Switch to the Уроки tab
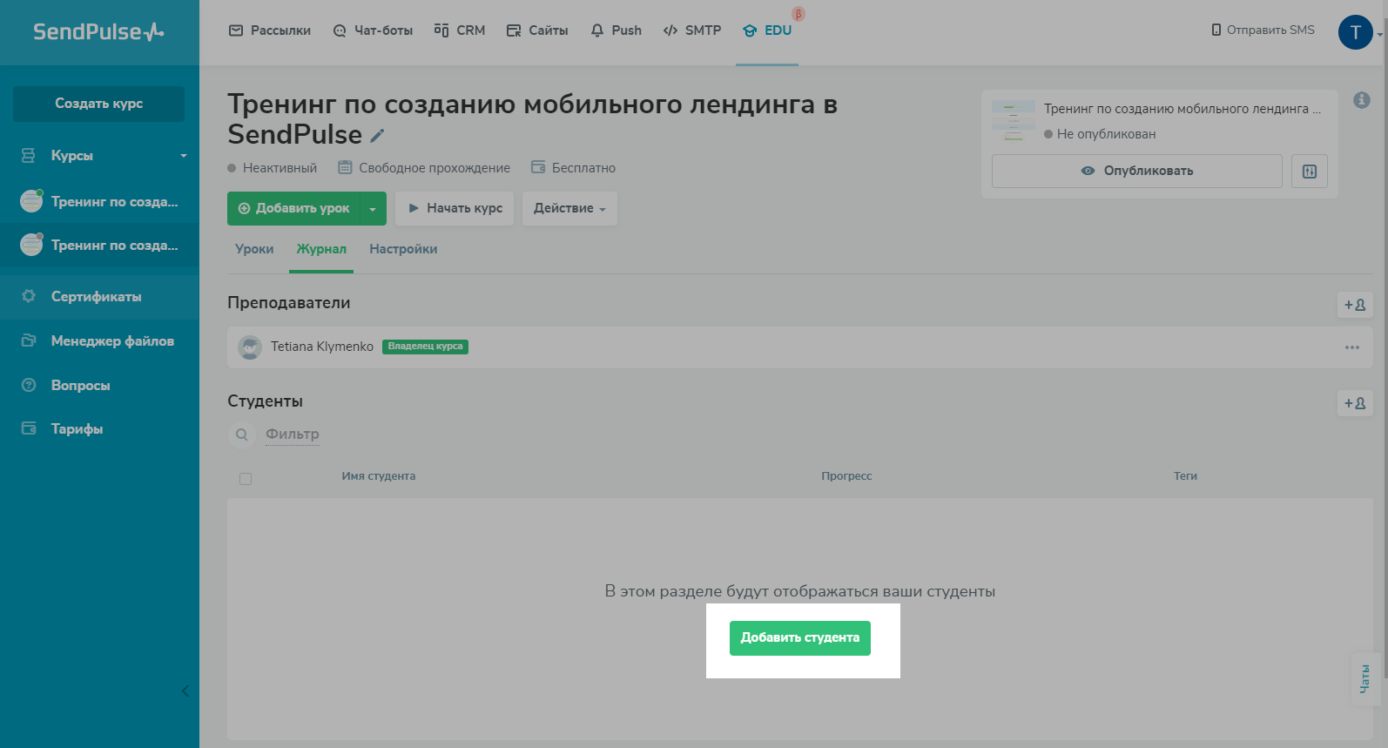Image resolution: width=1388 pixels, height=748 pixels. pyautogui.click(x=254, y=249)
